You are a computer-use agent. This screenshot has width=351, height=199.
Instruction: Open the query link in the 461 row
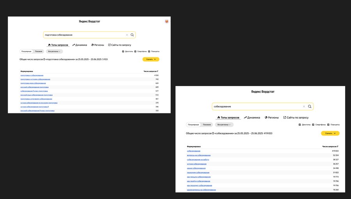pyautogui.click(x=36, y=99)
